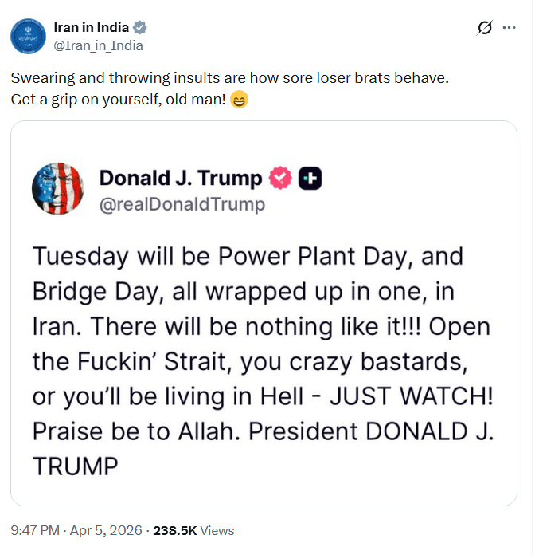This screenshot has height=555, width=535.
Task: Click the Views label
Action: pos(218,530)
